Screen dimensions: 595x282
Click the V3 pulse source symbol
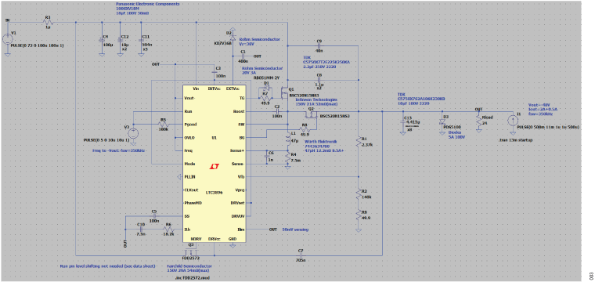click(133, 133)
